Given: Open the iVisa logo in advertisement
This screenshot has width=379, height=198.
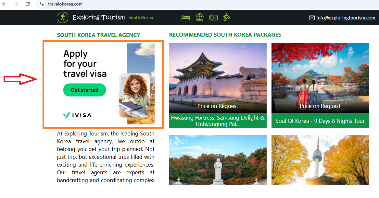Looking at the screenshot, I should pos(77,115).
